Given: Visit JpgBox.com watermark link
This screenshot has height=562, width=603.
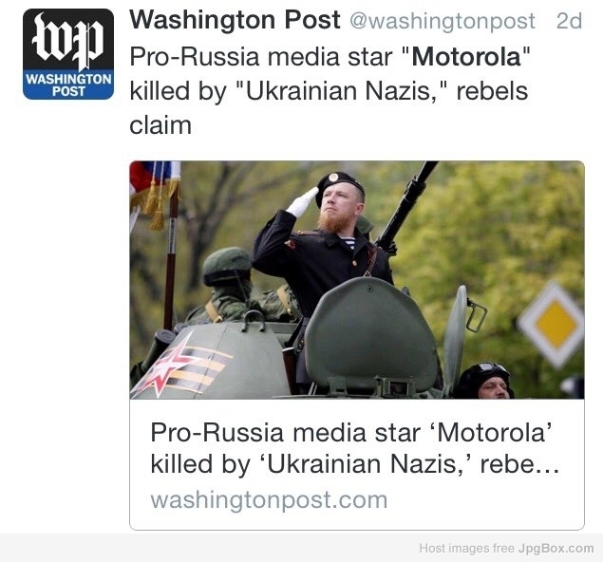Looking at the screenshot, I should [x=556, y=548].
